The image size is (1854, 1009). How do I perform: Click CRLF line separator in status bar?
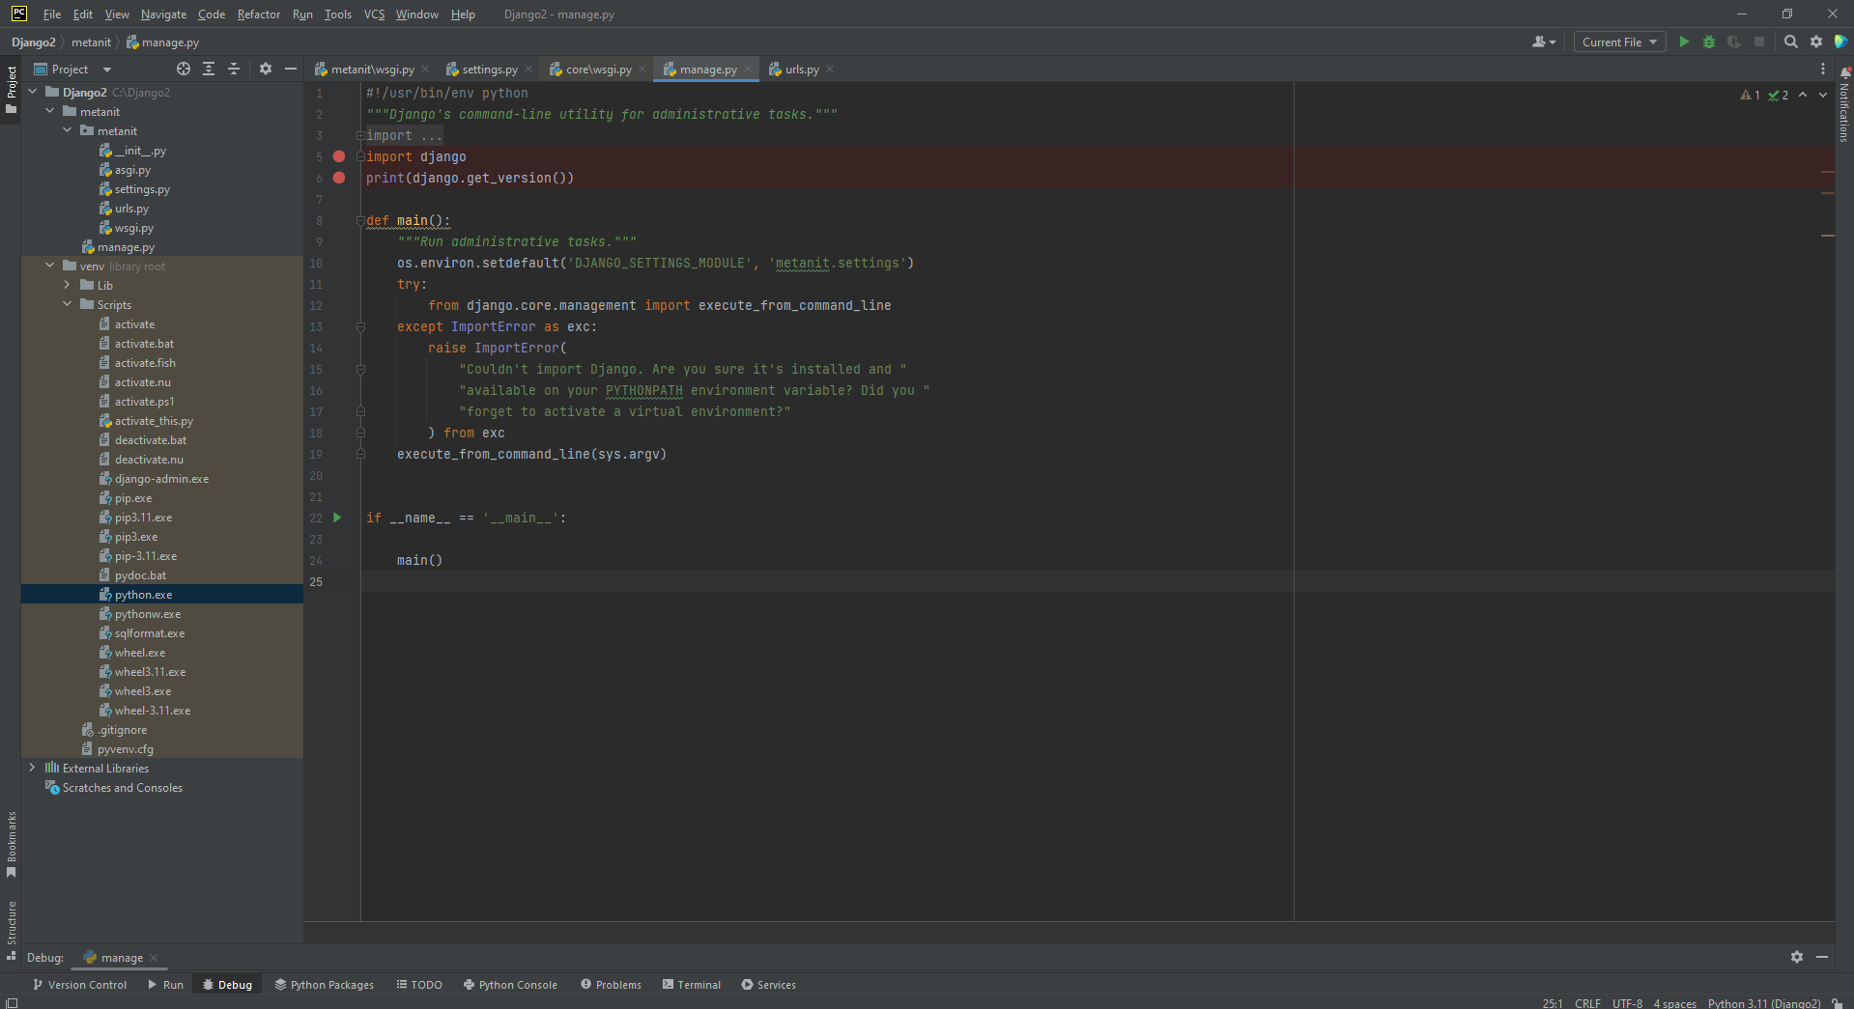click(1587, 1003)
